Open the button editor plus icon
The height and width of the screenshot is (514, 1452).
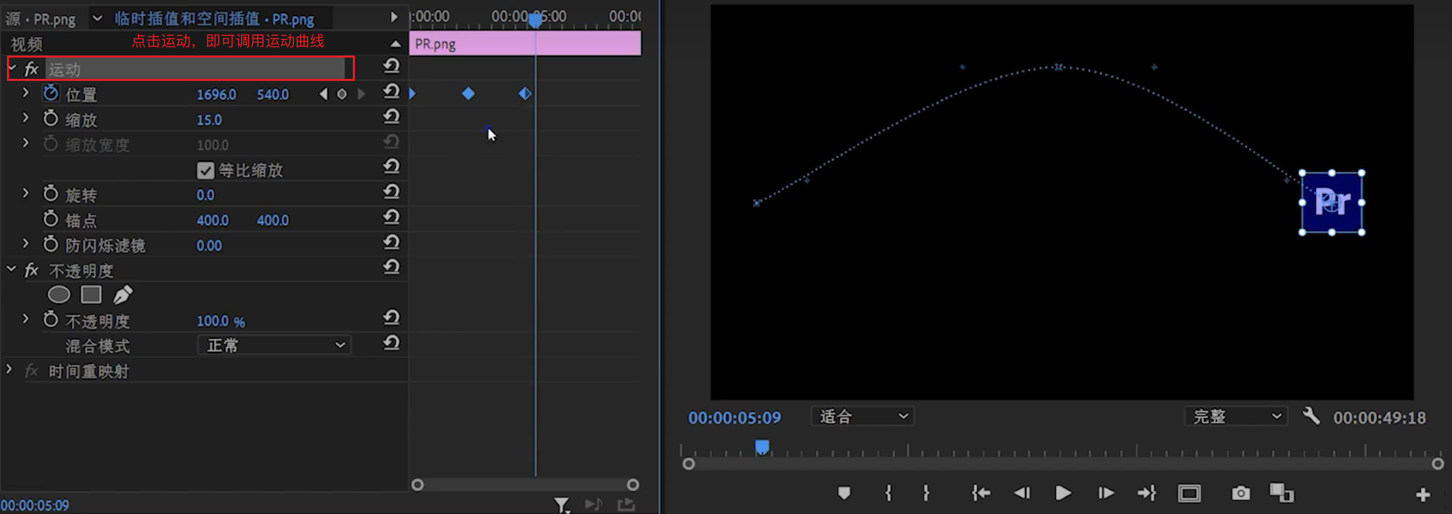pos(1422,494)
